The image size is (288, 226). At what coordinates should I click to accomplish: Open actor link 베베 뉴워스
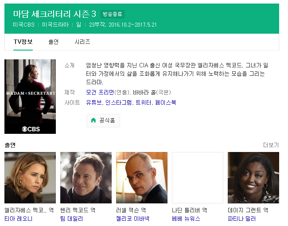[x=186, y=218]
